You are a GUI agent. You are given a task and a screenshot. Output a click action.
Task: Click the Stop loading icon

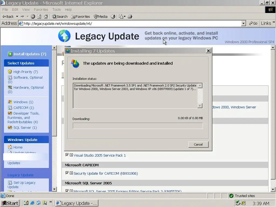[33, 16]
